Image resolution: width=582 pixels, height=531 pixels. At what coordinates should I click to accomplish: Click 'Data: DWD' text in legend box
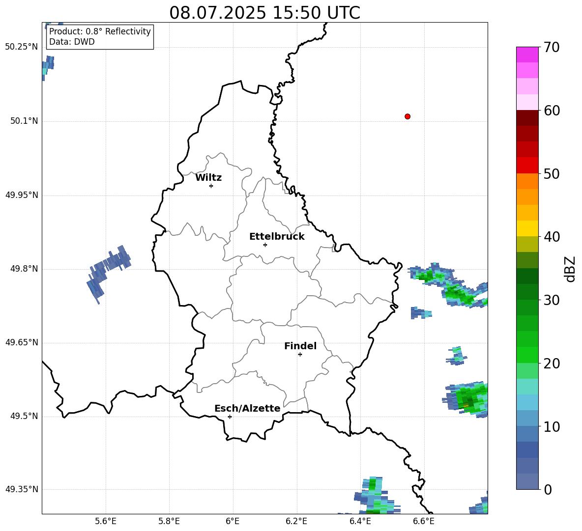tap(72, 42)
